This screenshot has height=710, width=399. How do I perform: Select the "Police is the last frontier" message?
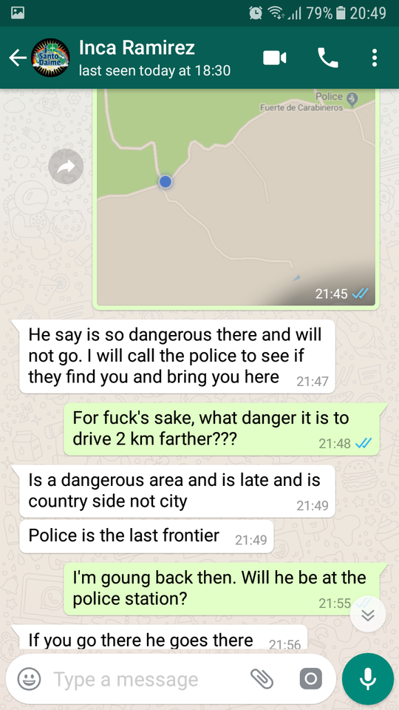(147, 537)
